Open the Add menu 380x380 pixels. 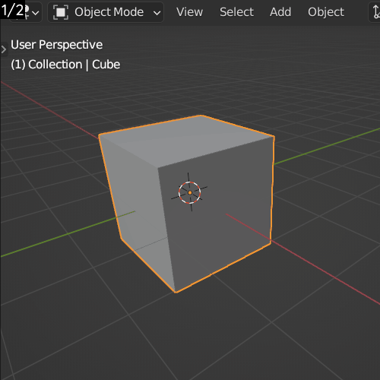pyautogui.click(x=280, y=12)
